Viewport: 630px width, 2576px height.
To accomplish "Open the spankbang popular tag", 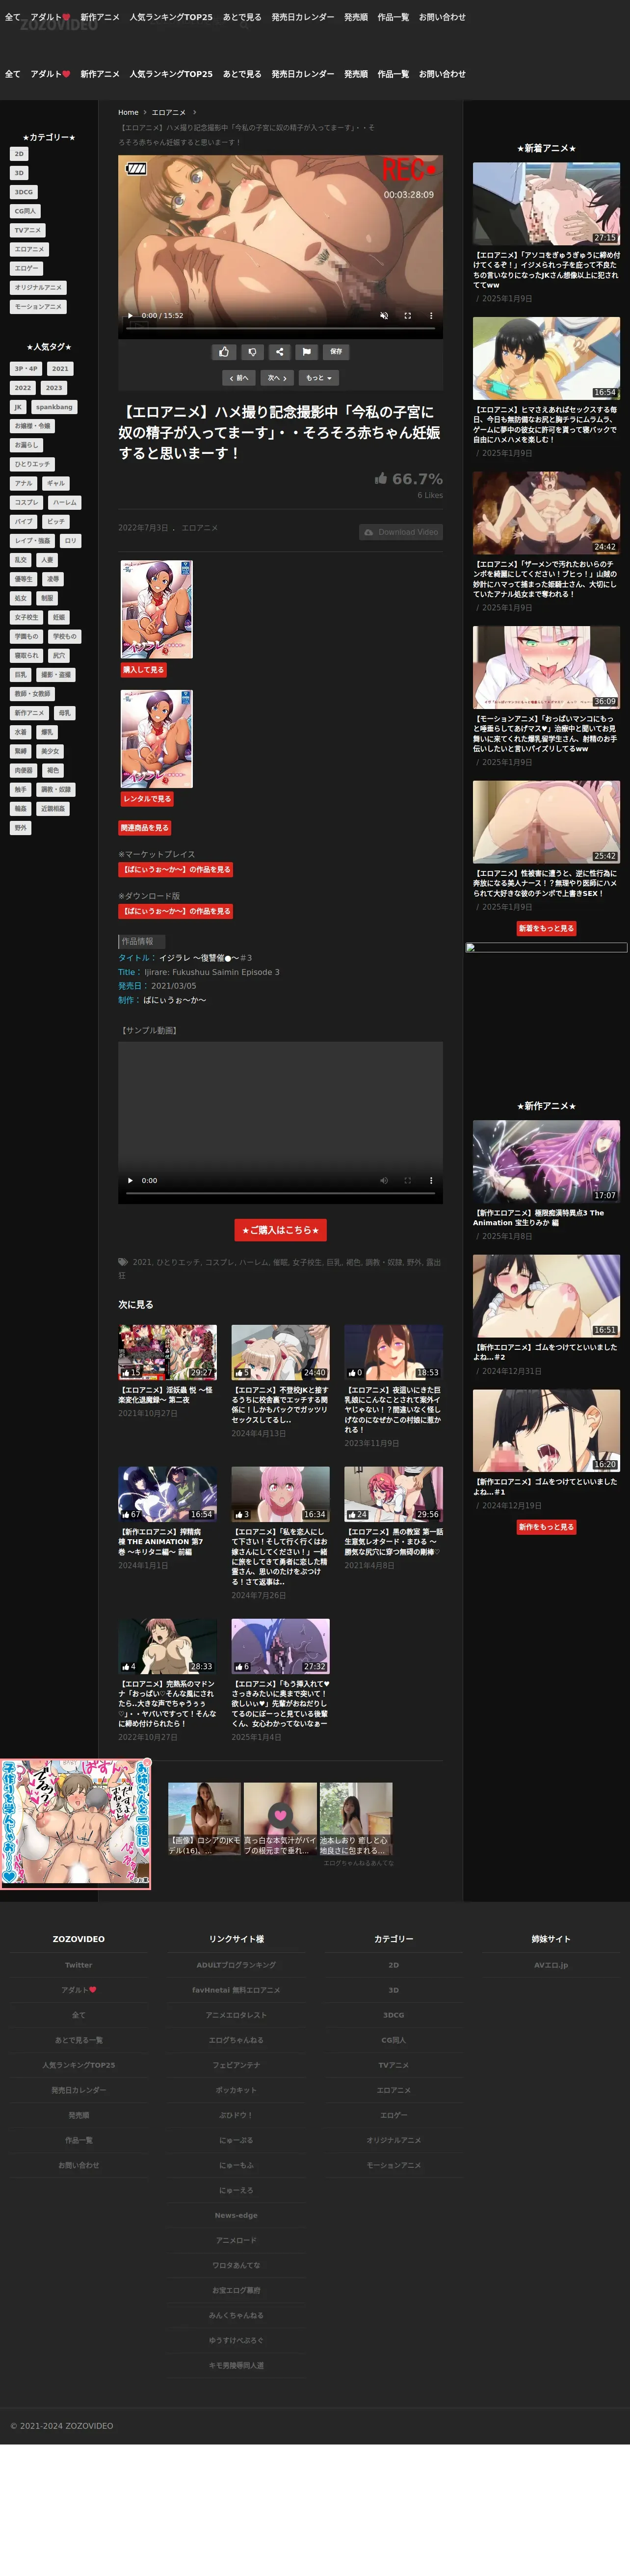I will [x=54, y=407].
